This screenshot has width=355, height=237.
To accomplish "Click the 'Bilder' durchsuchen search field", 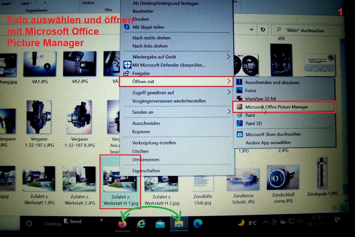I will coord(306,30).
